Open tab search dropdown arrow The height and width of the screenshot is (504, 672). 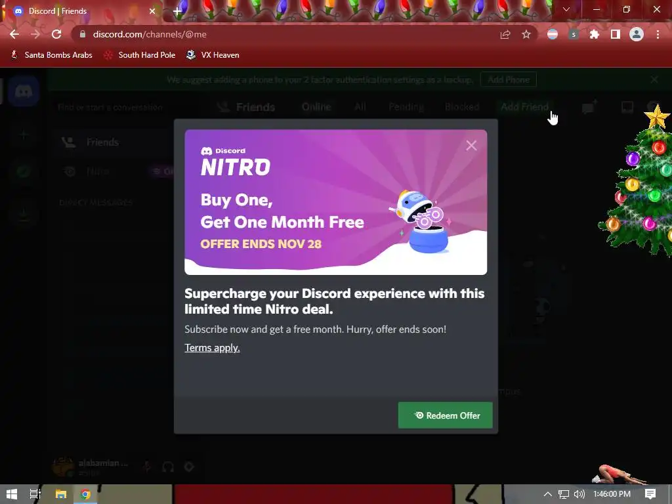pyautogui.click(x=566, y=9)
